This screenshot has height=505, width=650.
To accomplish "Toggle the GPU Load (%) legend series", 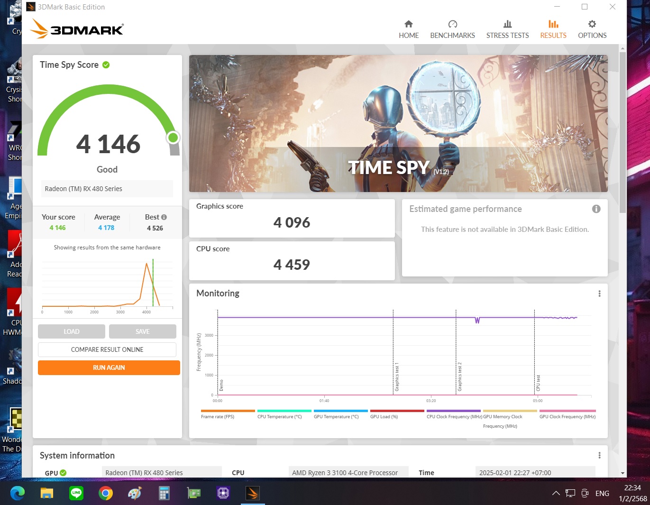I will (384, 416).
